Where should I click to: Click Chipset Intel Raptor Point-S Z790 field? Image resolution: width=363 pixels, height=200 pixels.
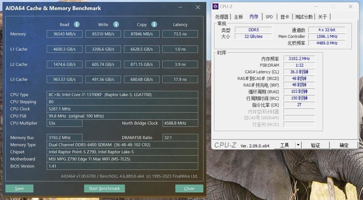122,152
